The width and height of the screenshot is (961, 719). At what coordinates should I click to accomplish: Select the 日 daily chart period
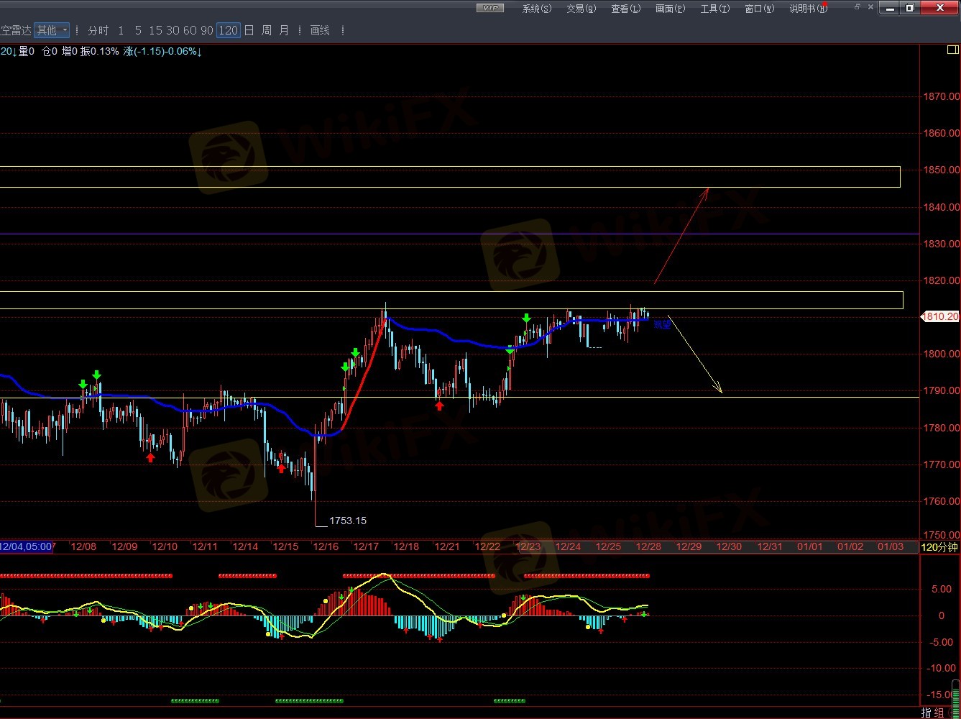(x=249, y=30)
